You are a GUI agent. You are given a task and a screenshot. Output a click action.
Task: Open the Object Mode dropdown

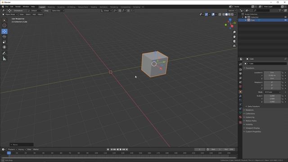click(x=10, y=14)
